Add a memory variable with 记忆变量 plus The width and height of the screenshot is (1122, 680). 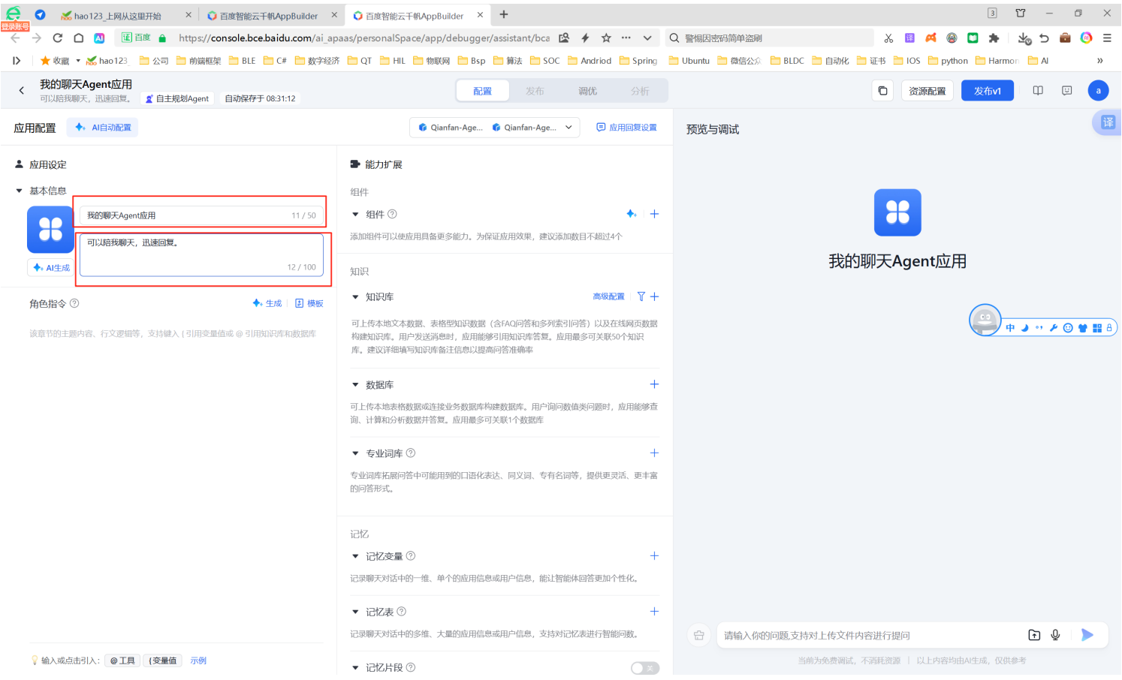[654, 555]
